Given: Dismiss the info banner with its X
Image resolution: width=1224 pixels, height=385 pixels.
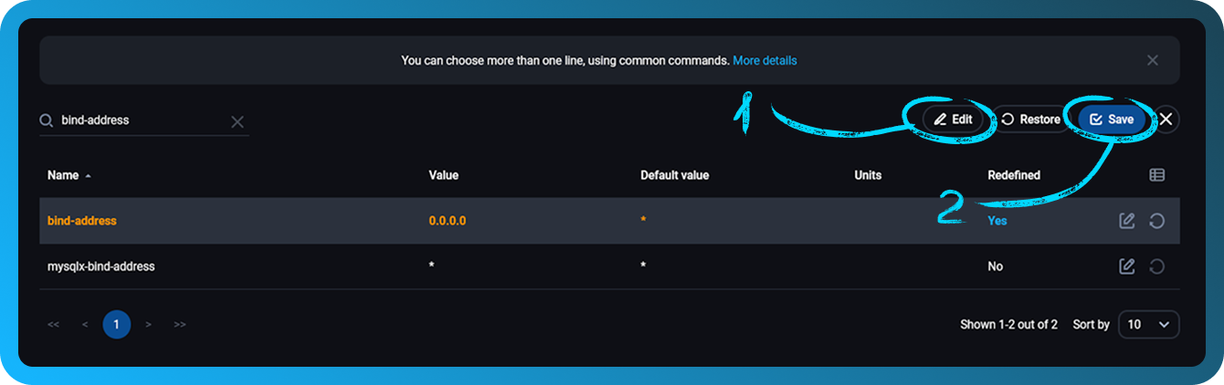Looking at the screenshot, I should [x=1153, y=60].
